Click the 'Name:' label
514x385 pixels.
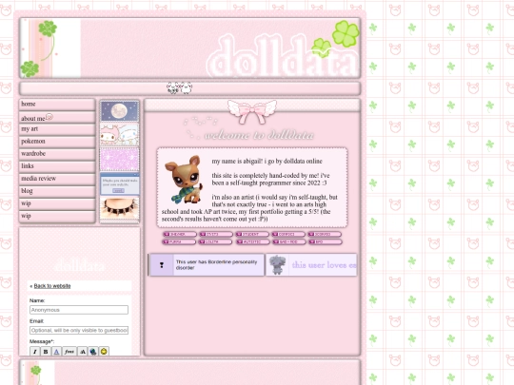click(x=37, y=300)
